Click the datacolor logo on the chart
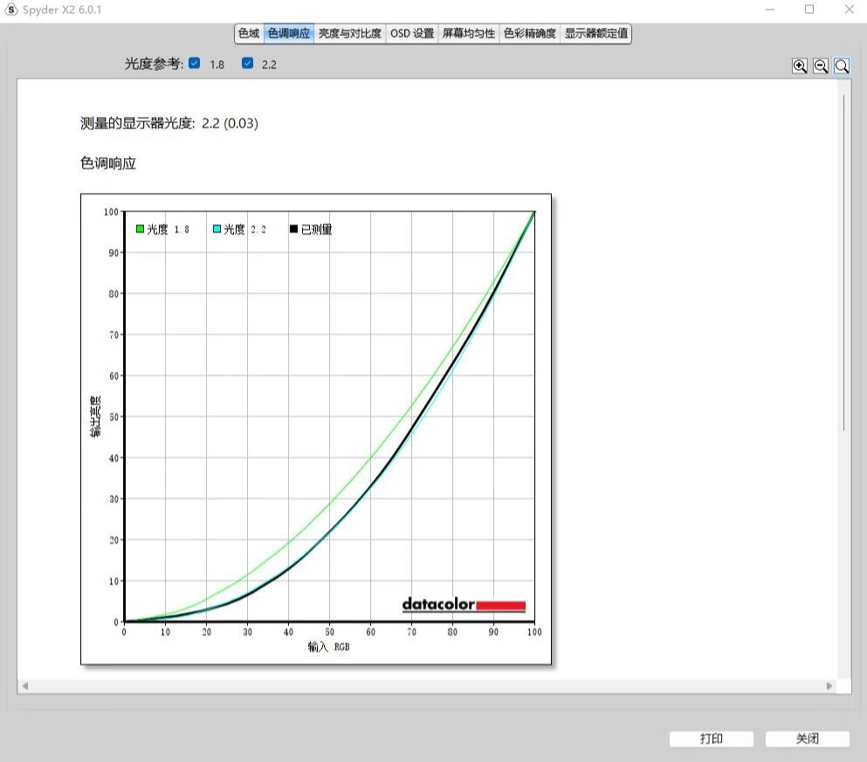 [x=464, y=605]
